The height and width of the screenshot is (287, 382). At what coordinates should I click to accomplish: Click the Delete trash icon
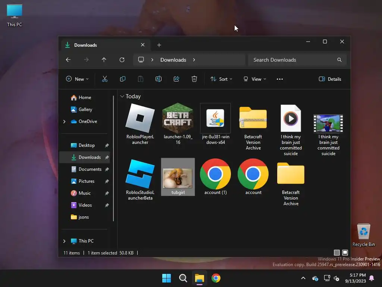coord(194,79)
